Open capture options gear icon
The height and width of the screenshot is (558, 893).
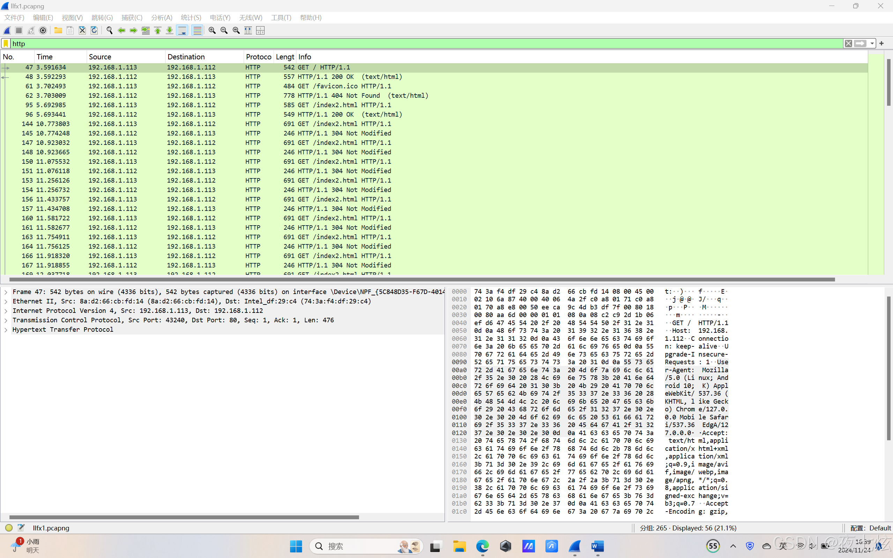(43, 30)
